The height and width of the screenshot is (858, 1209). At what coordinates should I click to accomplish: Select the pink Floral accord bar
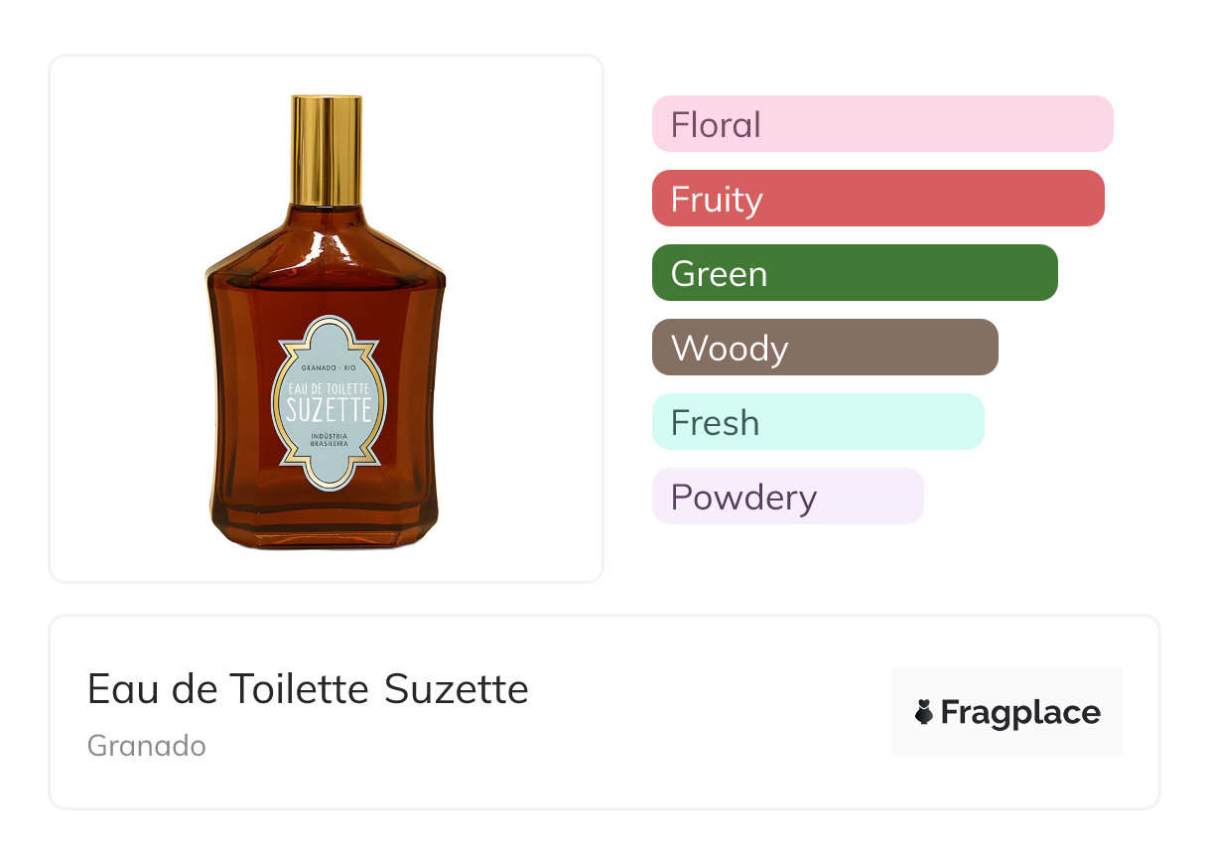881,124
